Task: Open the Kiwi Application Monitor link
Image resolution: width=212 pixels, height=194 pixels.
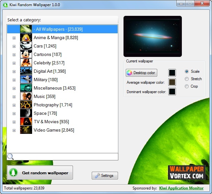Action: click(181, 188)
